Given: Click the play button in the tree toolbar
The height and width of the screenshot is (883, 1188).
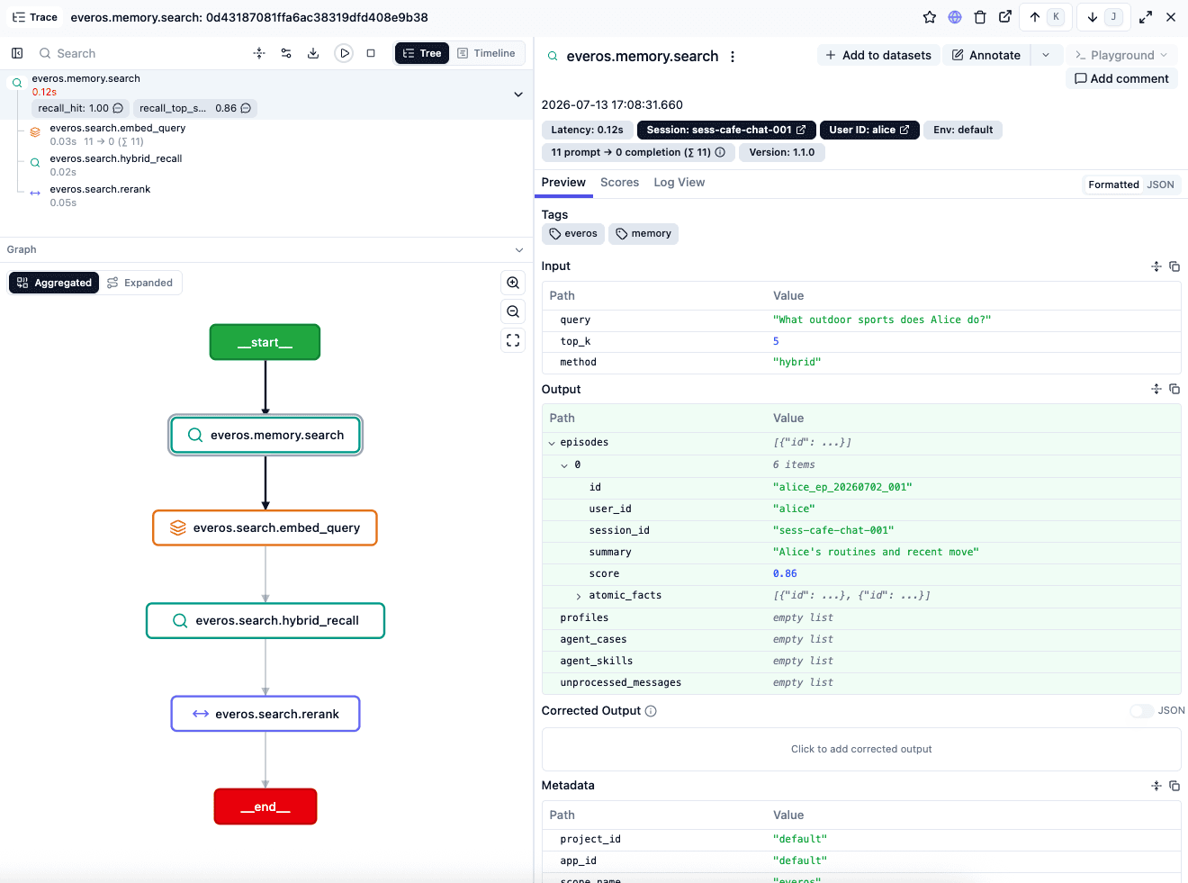Looking at the screenshot, I should (x=344, y=53).
